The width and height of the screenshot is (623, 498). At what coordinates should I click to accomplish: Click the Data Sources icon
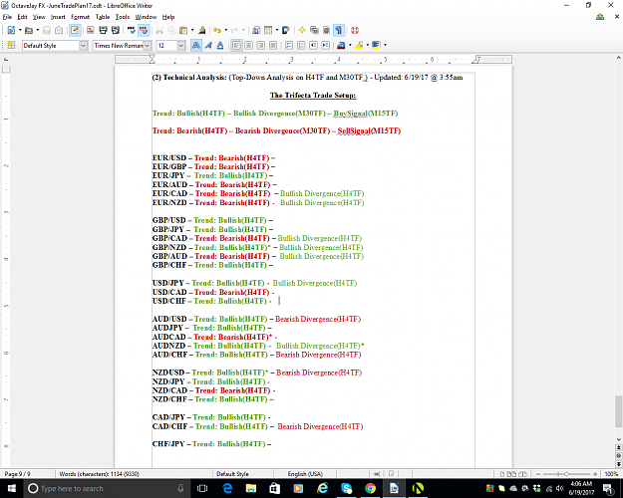tap(326, 30)
